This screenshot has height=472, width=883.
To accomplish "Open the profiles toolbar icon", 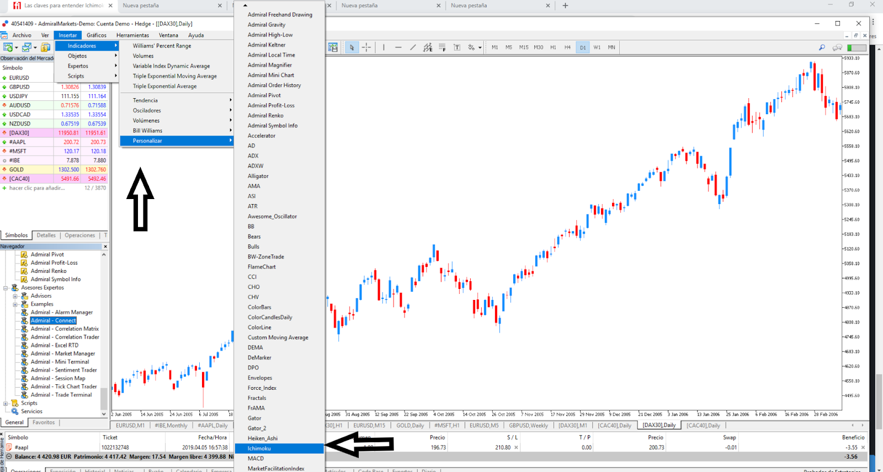I will coord(26,47).
